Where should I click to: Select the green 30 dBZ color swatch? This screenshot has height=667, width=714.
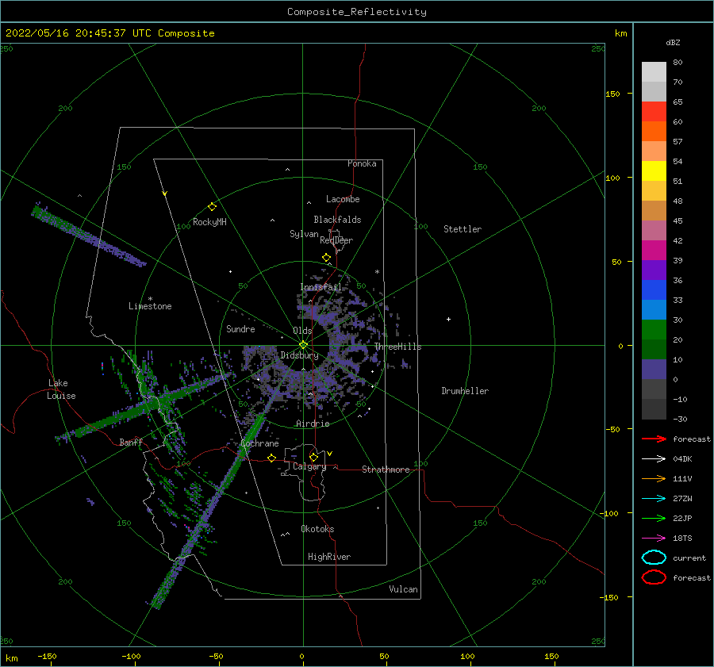(654, 330)
